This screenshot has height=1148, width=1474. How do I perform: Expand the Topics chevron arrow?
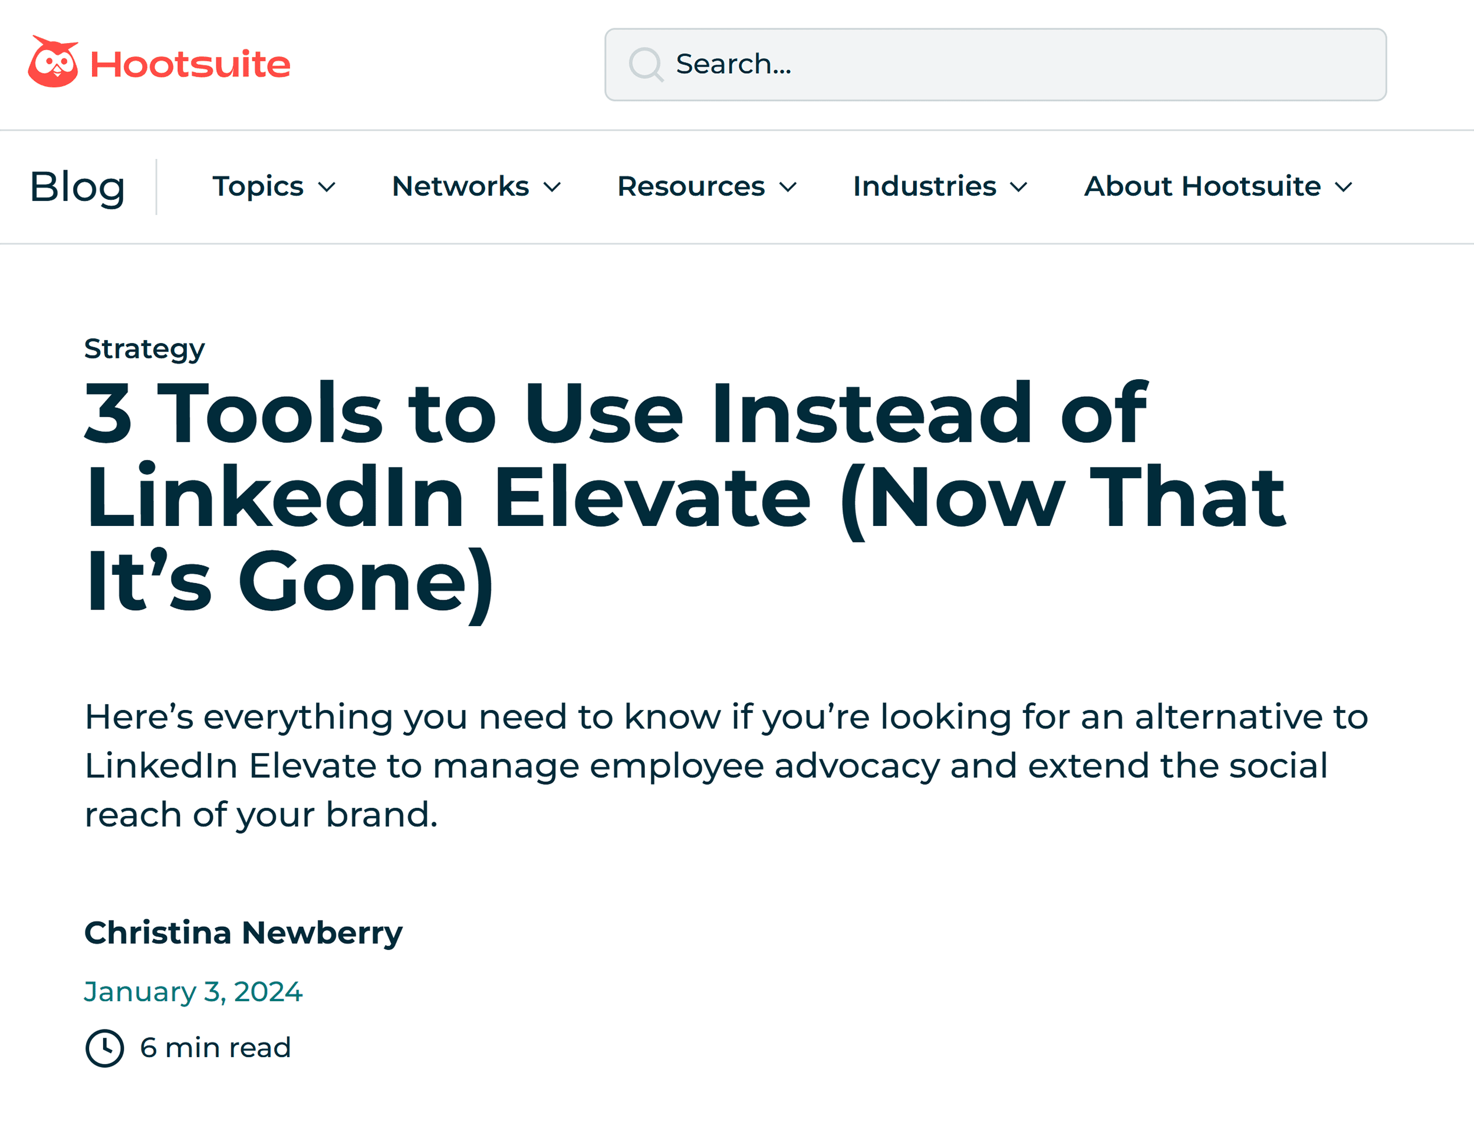[327, 188]
